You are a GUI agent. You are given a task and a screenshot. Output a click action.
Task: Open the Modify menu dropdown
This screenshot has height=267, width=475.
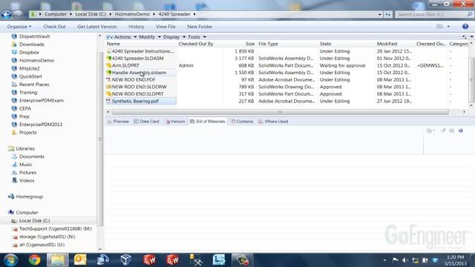click(x=149, y=37)
